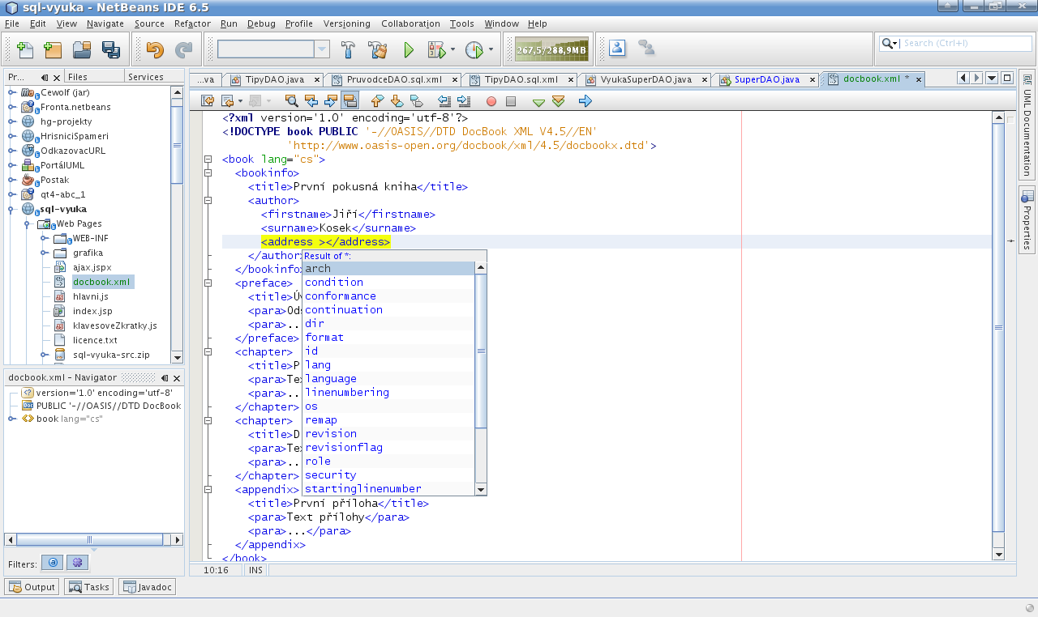This screenshot has width=1038, height=617.
Task: Click the Debug Main Project icon
Action: (x=436, y=50)
